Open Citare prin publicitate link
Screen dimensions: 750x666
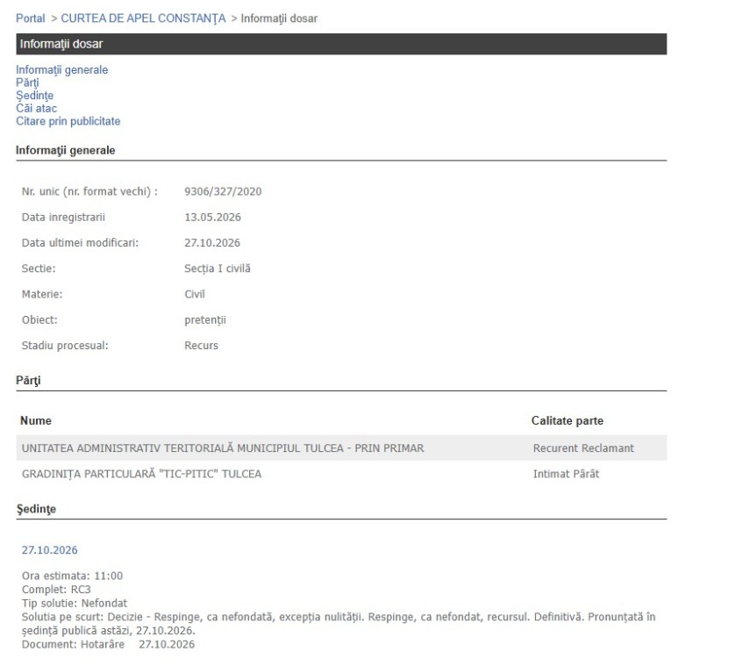tap(68, 121)
